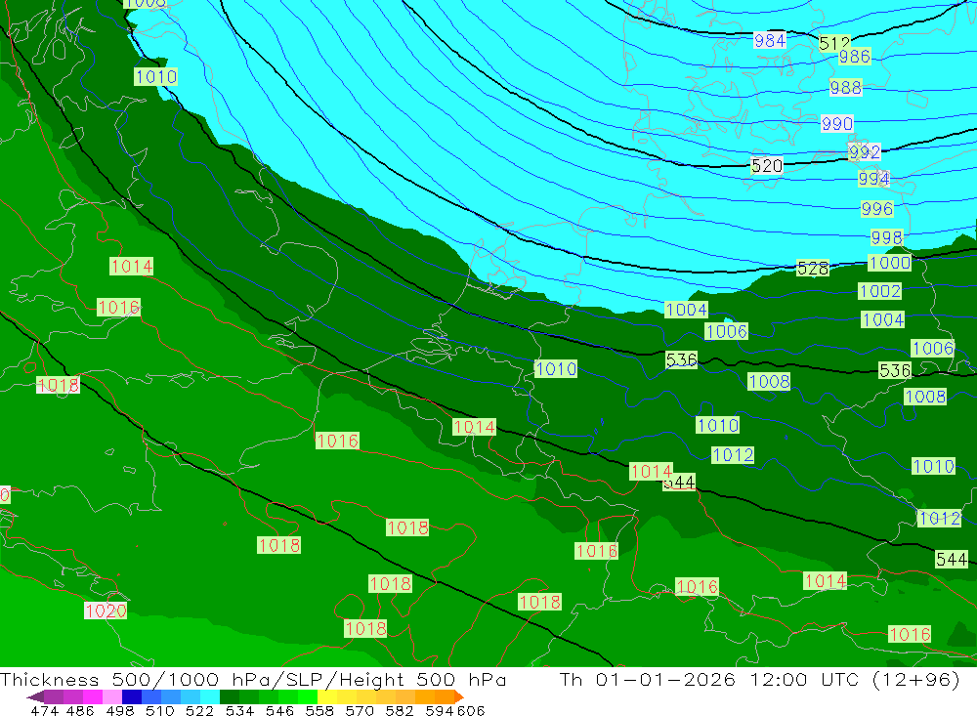Click the 996 isobar label
Image resolution: width=977 pixels, height=716 pixels.
pyautogui.click(x=877, y=208)
